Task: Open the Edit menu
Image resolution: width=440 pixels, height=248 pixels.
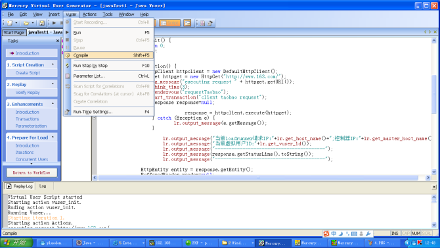Action: [23, 14]
